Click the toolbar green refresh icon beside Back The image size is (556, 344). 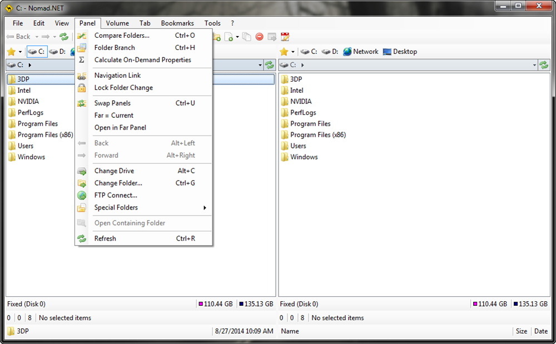click(64, 37)
